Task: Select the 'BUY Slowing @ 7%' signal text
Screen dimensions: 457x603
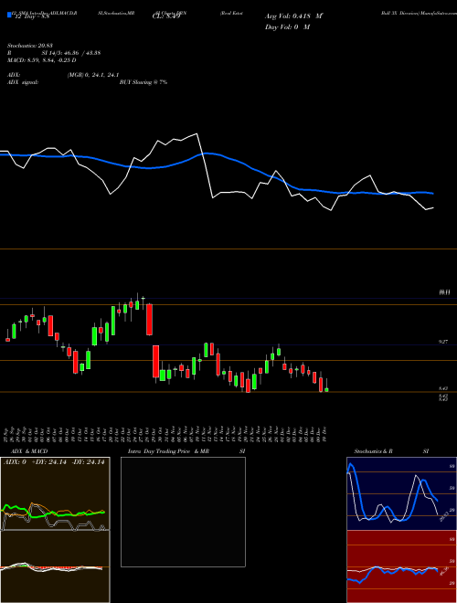Action: 143,82
